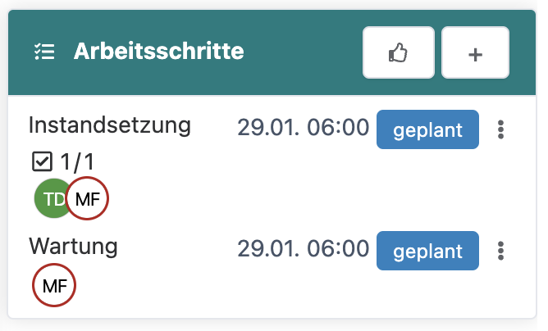This screenshot has width=548, height=331.
Task: Open the Wartung work step
Action: (74, 246)
